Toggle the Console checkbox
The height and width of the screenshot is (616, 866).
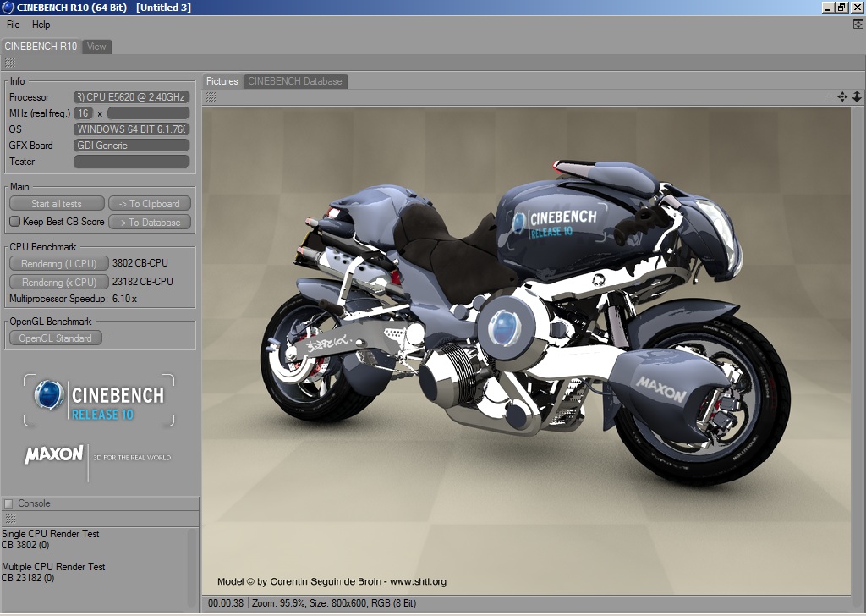[8, 503]
